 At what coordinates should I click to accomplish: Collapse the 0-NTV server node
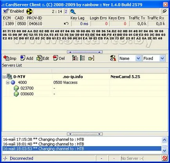coord(4,77)
